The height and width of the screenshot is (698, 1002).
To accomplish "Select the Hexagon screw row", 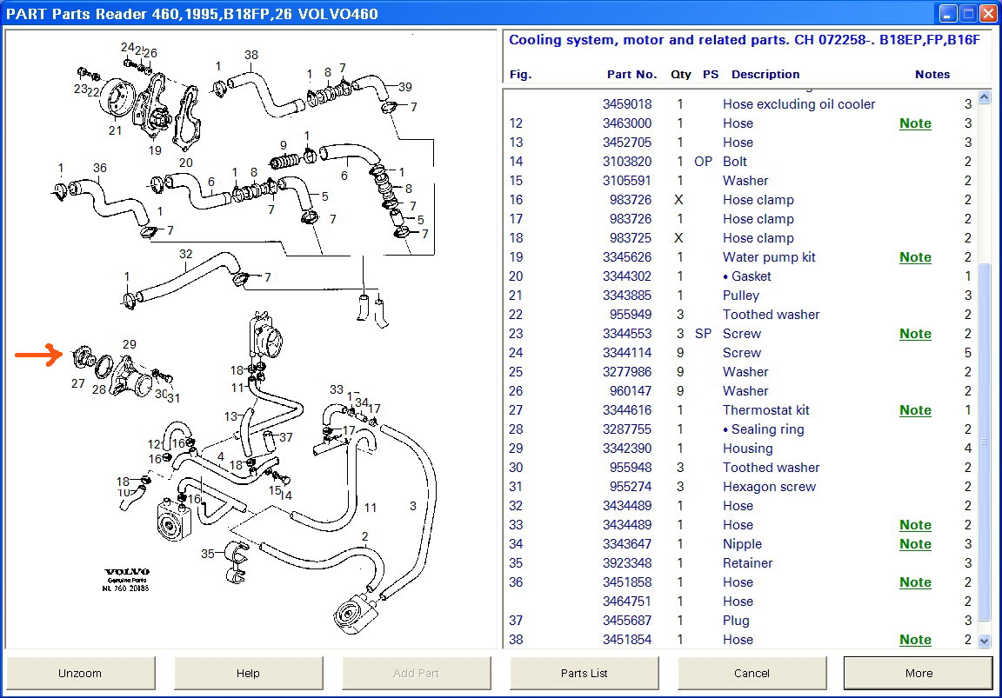I will click(741, 487).
